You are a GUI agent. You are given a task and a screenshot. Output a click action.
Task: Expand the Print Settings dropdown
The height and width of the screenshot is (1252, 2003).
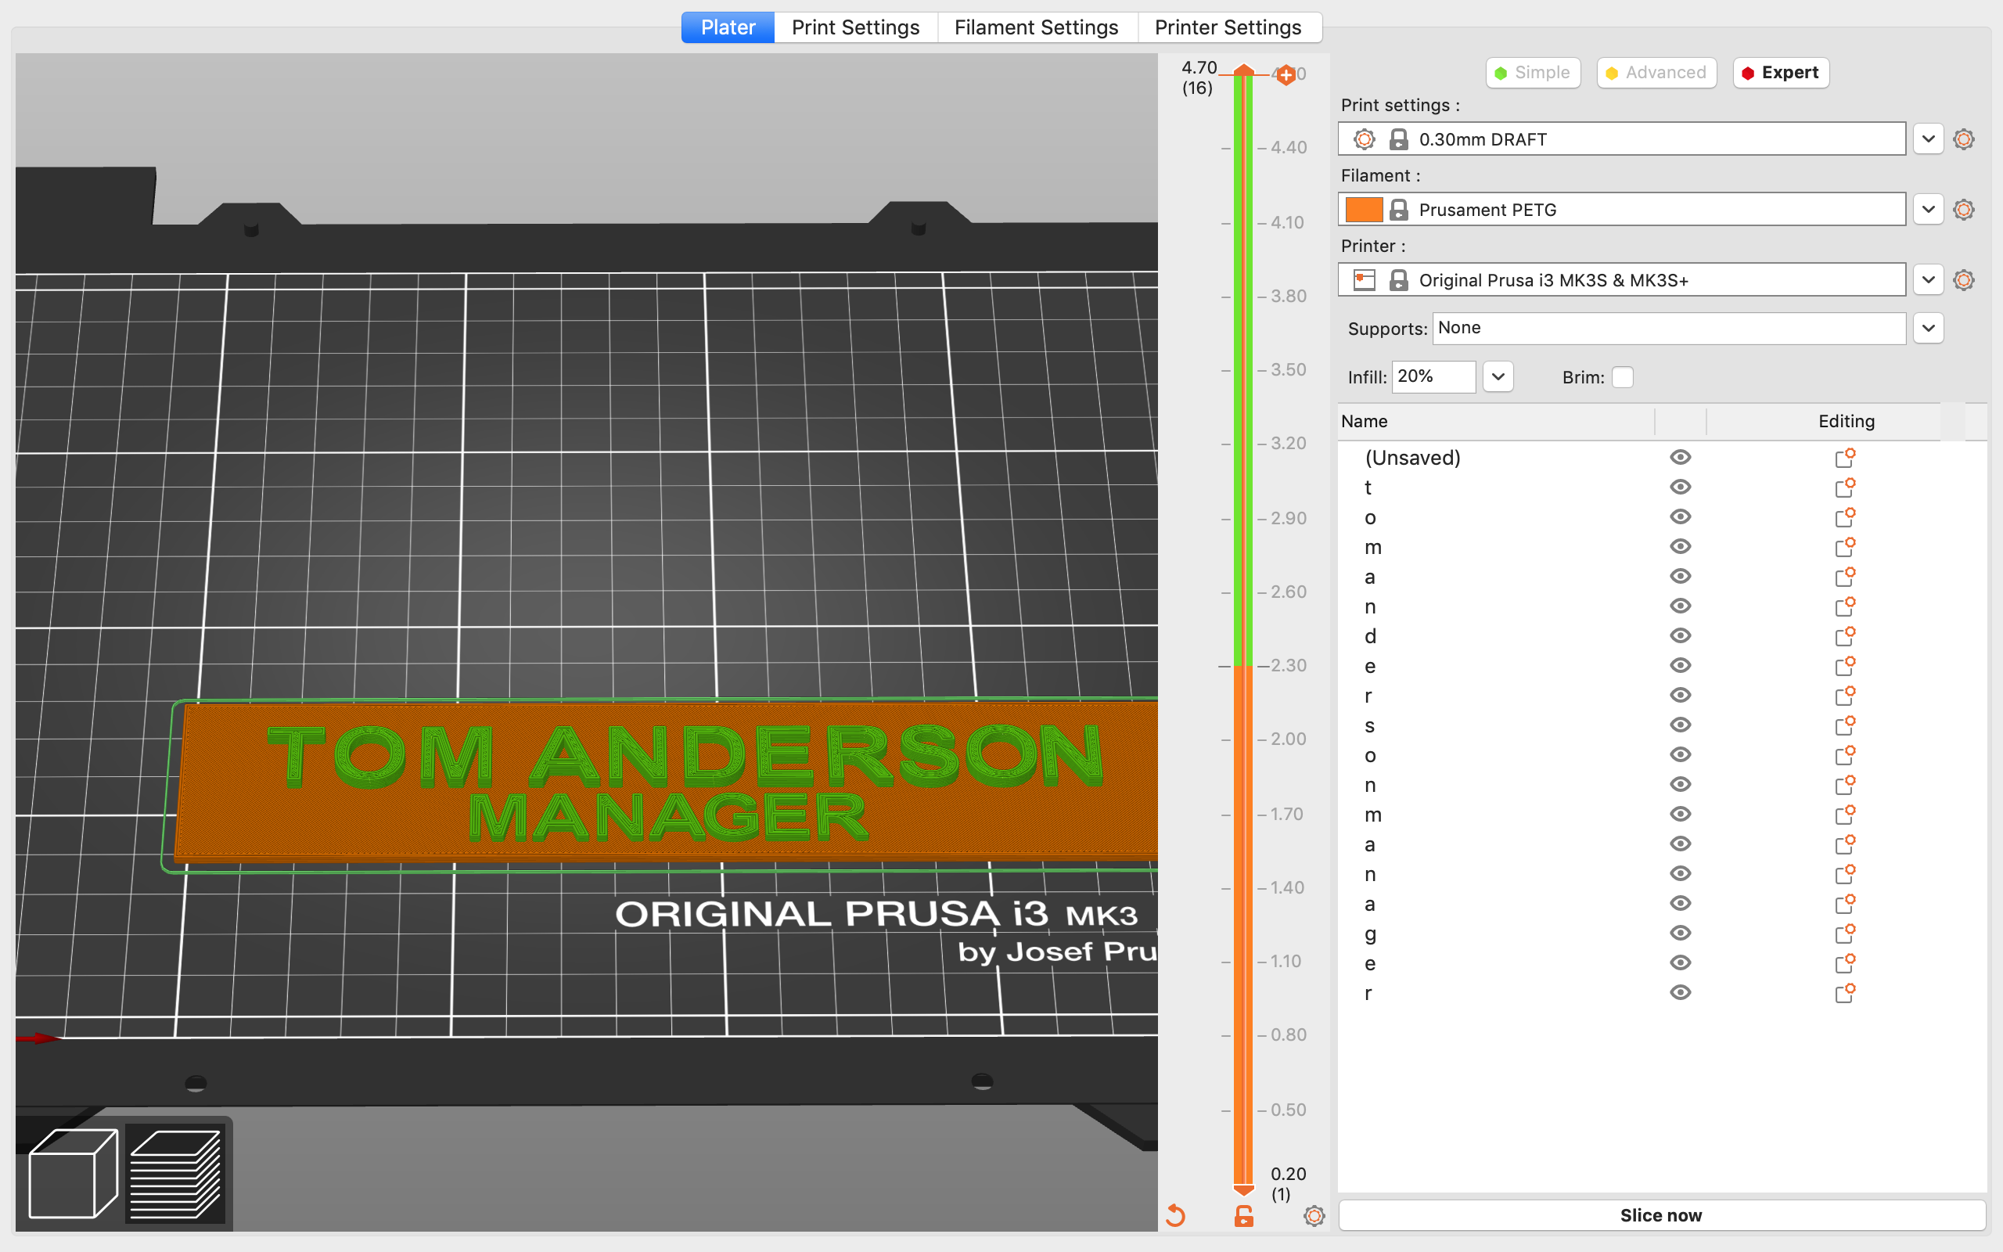coord(1928,139)
